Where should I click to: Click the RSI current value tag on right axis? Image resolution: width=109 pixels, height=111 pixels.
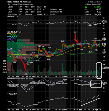[x=105, y=22]
